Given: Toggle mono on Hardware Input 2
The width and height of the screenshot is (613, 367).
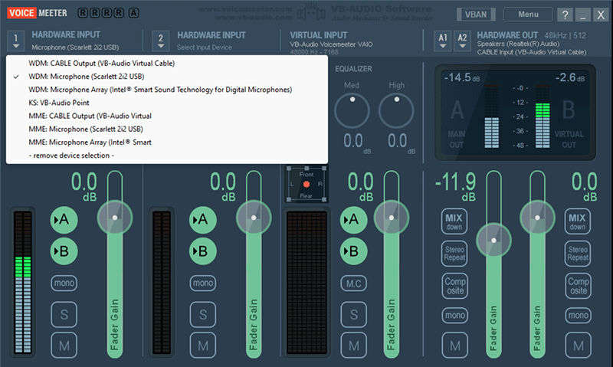Looking at the screenshot, I should click(x=202, y=283).
